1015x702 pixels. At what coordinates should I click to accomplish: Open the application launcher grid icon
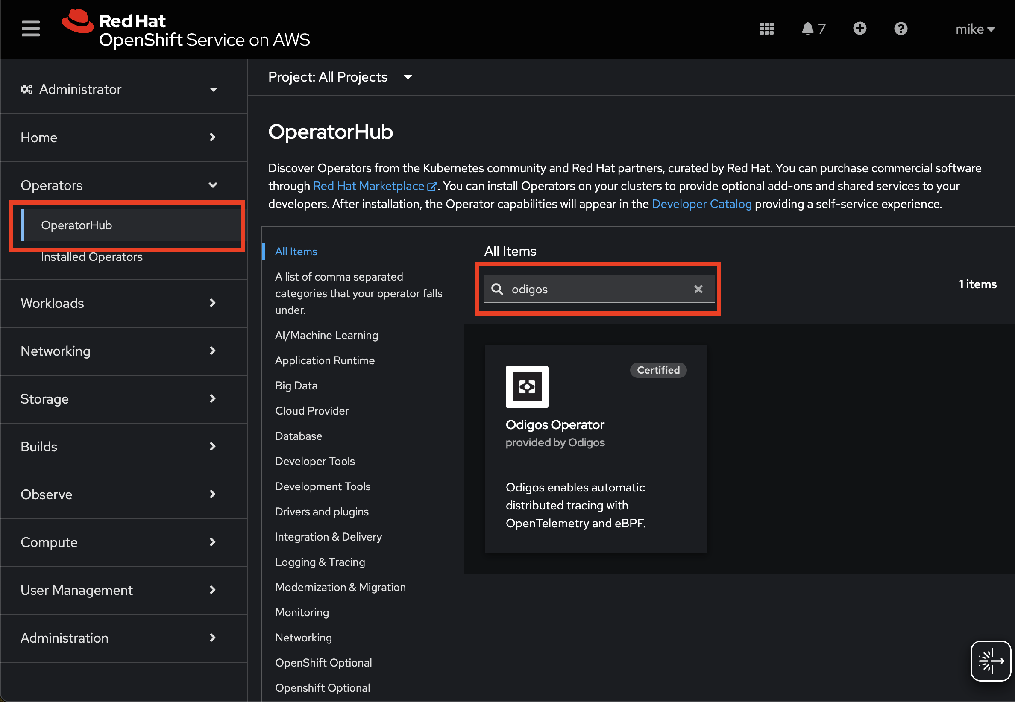tap(766, 29)
